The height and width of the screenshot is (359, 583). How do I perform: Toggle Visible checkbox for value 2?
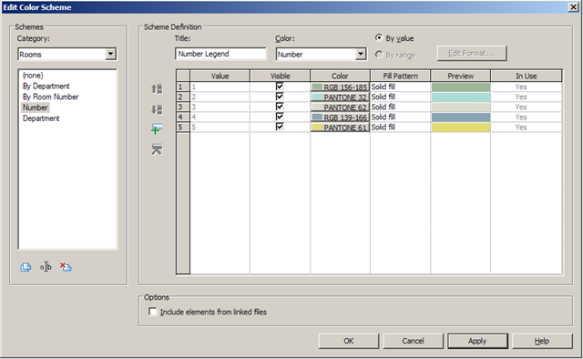(x=280, y=97)
